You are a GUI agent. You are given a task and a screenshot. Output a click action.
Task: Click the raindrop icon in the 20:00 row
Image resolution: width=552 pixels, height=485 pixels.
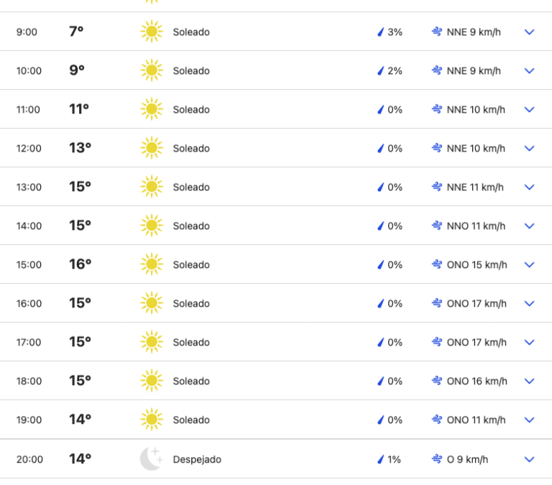coord(381,458)
